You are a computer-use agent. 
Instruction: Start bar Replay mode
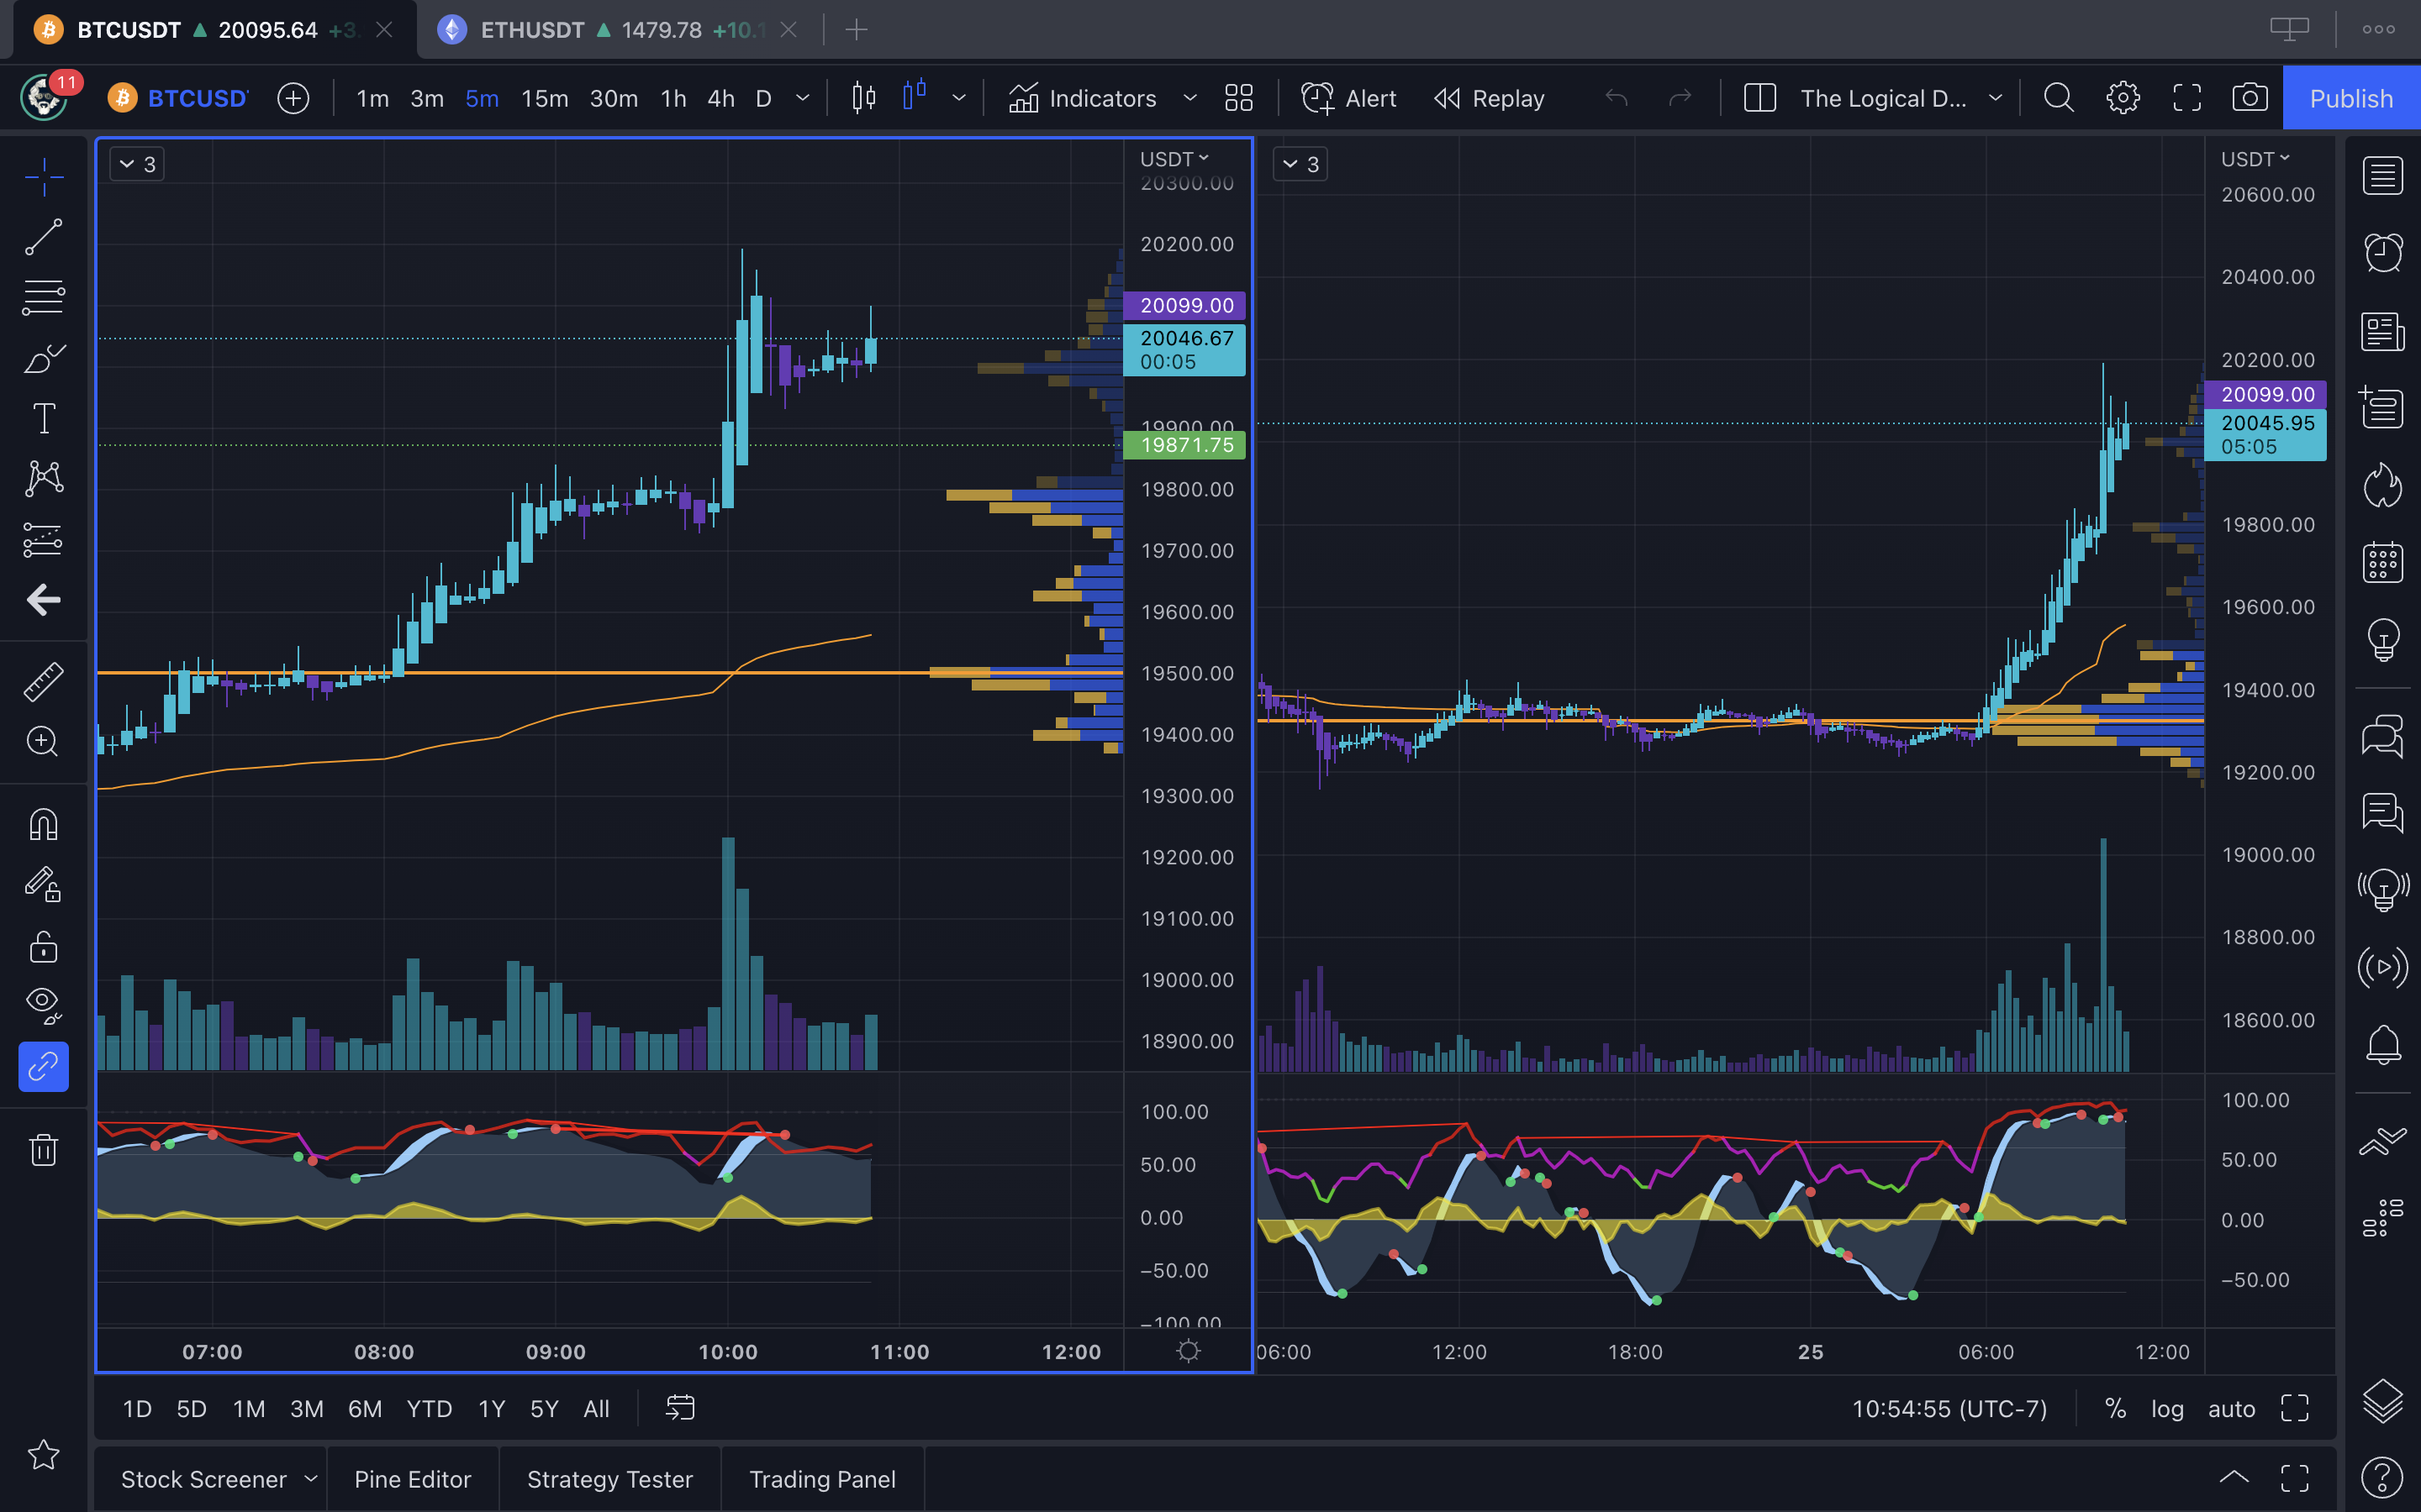click(x=1489, y=98)
